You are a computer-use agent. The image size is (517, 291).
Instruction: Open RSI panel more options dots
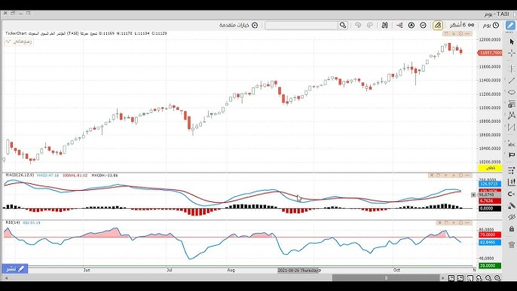click(x=468, y=222)
